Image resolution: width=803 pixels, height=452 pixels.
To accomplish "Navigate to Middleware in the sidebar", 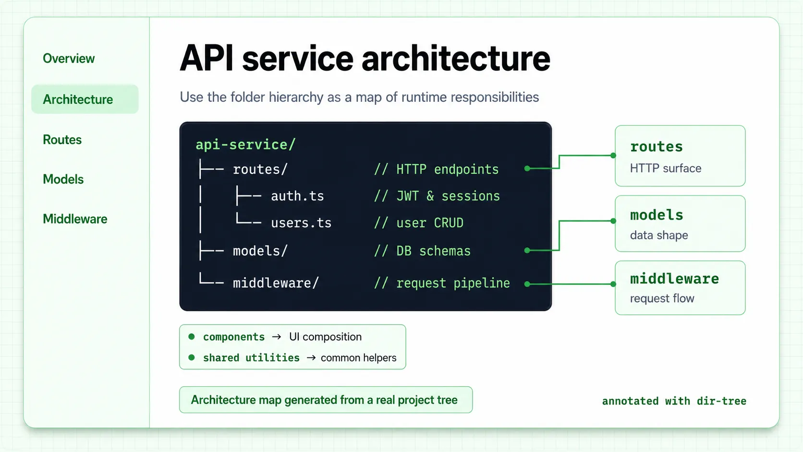I will point(75,219).
